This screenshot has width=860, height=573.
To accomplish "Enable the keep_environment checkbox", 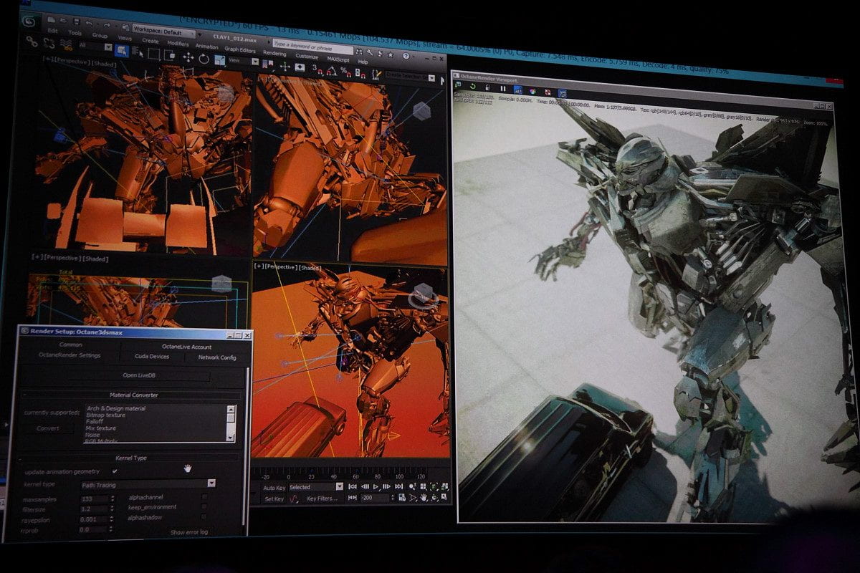I will tap(204, 506).
